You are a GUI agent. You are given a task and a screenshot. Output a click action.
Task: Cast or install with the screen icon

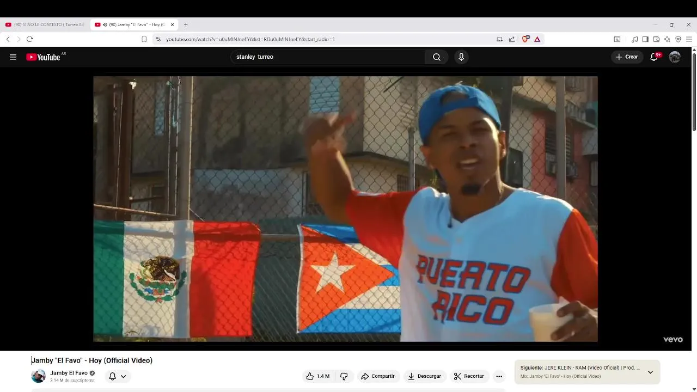click(499, 39)
